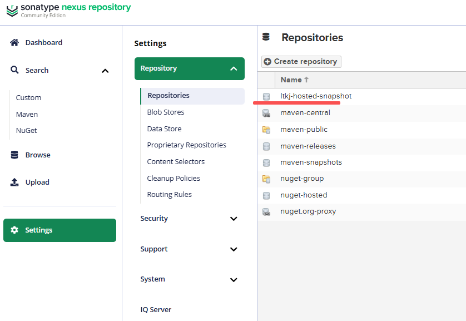Click the Sonatype Nexus Repository logo
Screen dimensions: 466x321
(68, 11)
